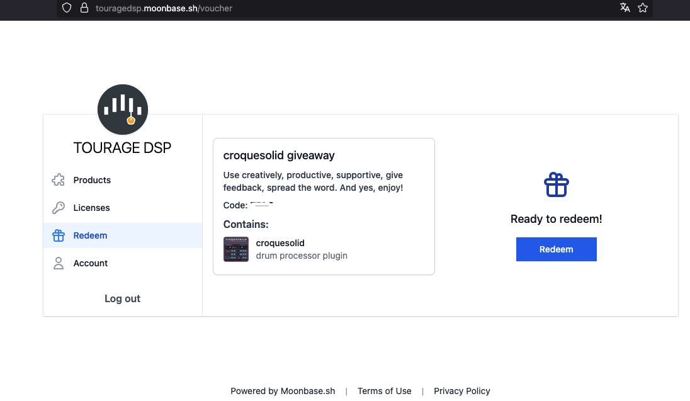Click the Licenses key icon

click(x=59, y=208)
